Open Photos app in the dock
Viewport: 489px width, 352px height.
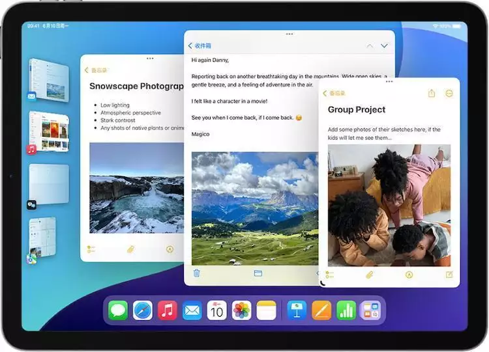(x=241, y=310)
